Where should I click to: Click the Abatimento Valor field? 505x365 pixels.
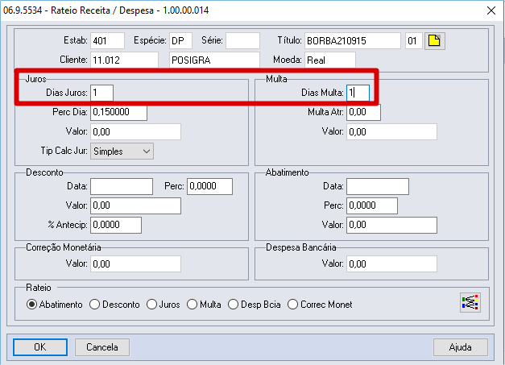tap(391, 225)
